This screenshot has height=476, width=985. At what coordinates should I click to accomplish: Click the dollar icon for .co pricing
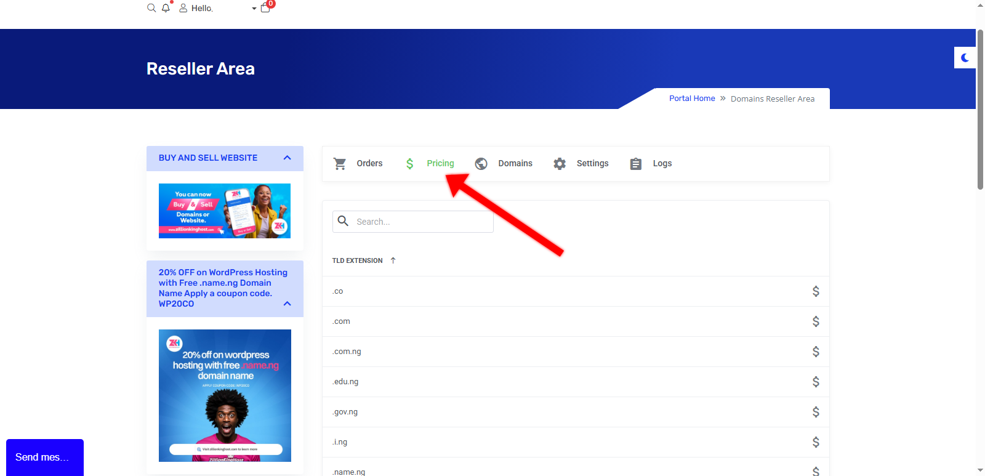point(816,291)
